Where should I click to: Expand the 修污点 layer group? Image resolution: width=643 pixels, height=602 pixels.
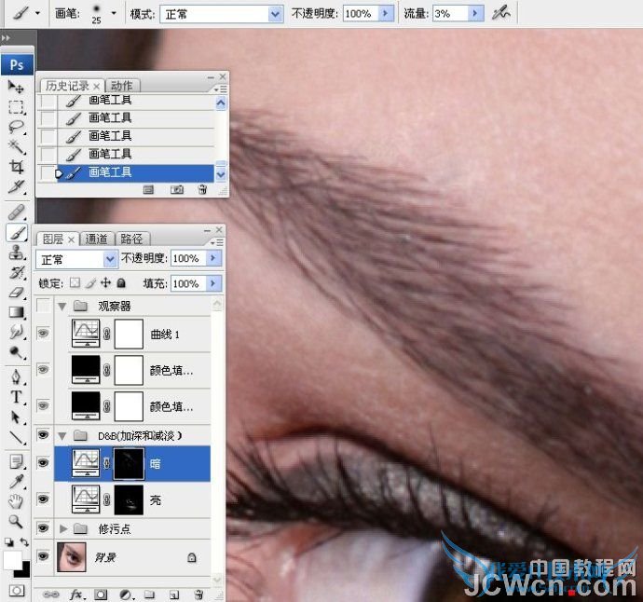point(63,528)
